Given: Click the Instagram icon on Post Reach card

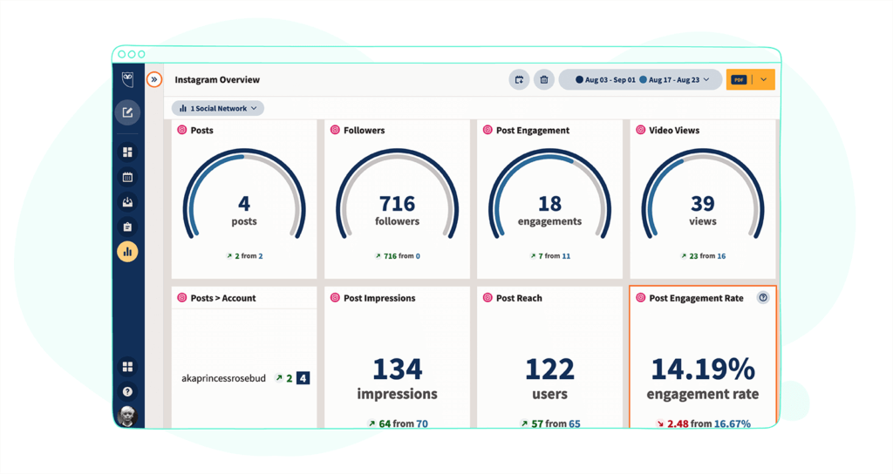Looking at the screenshot, I should (x=487, y=298).
